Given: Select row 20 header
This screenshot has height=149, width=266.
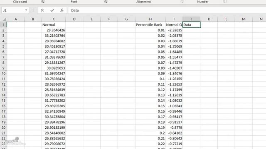Looking at the screenshot, I should tap(3, 127).
